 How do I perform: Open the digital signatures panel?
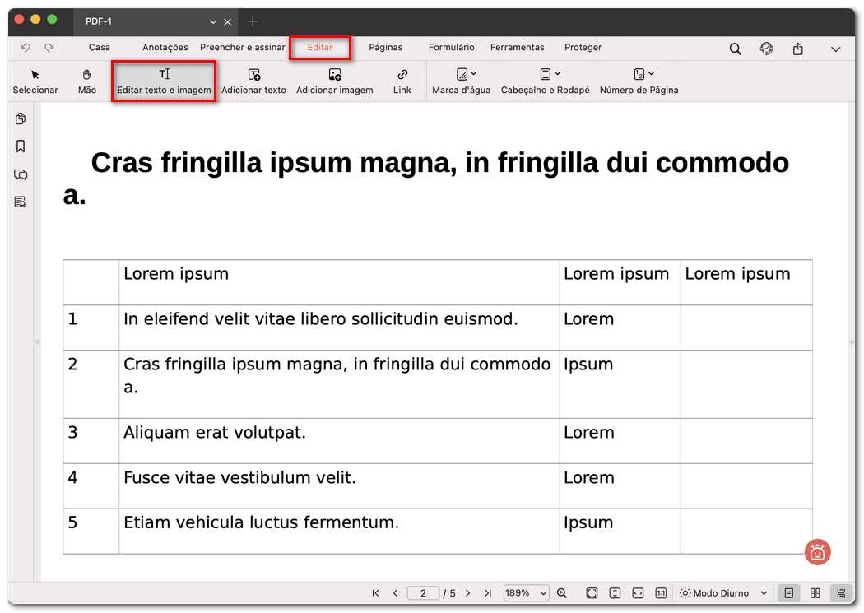pyautogui.click(x=21, y=202)
